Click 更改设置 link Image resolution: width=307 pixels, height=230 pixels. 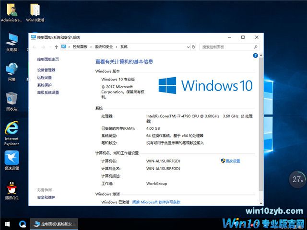pos(233,161)
